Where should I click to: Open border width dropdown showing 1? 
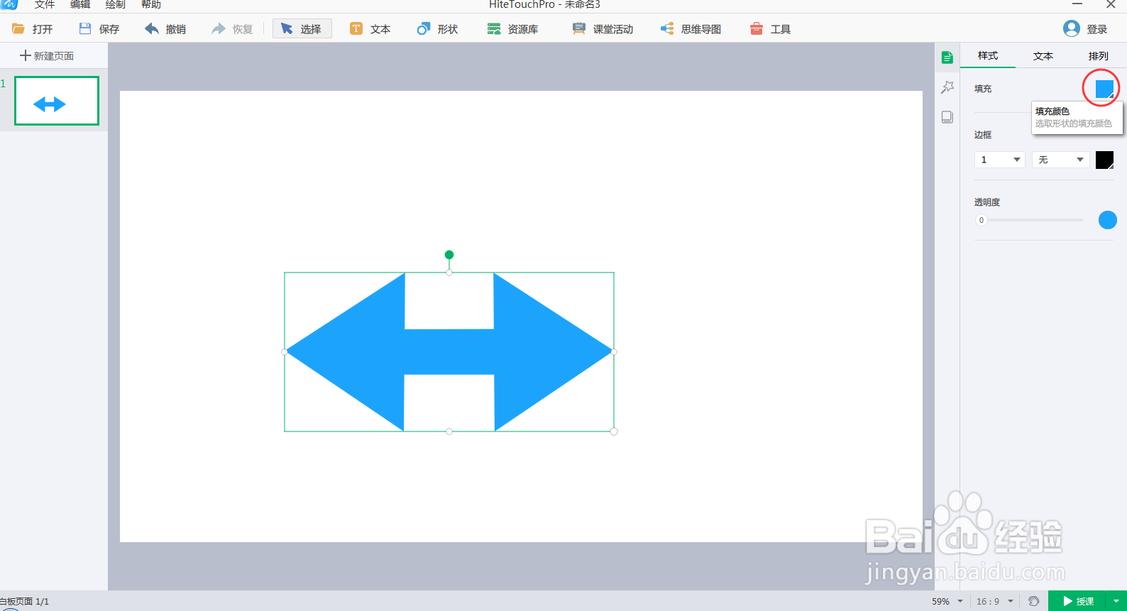[x=999, y=160]
